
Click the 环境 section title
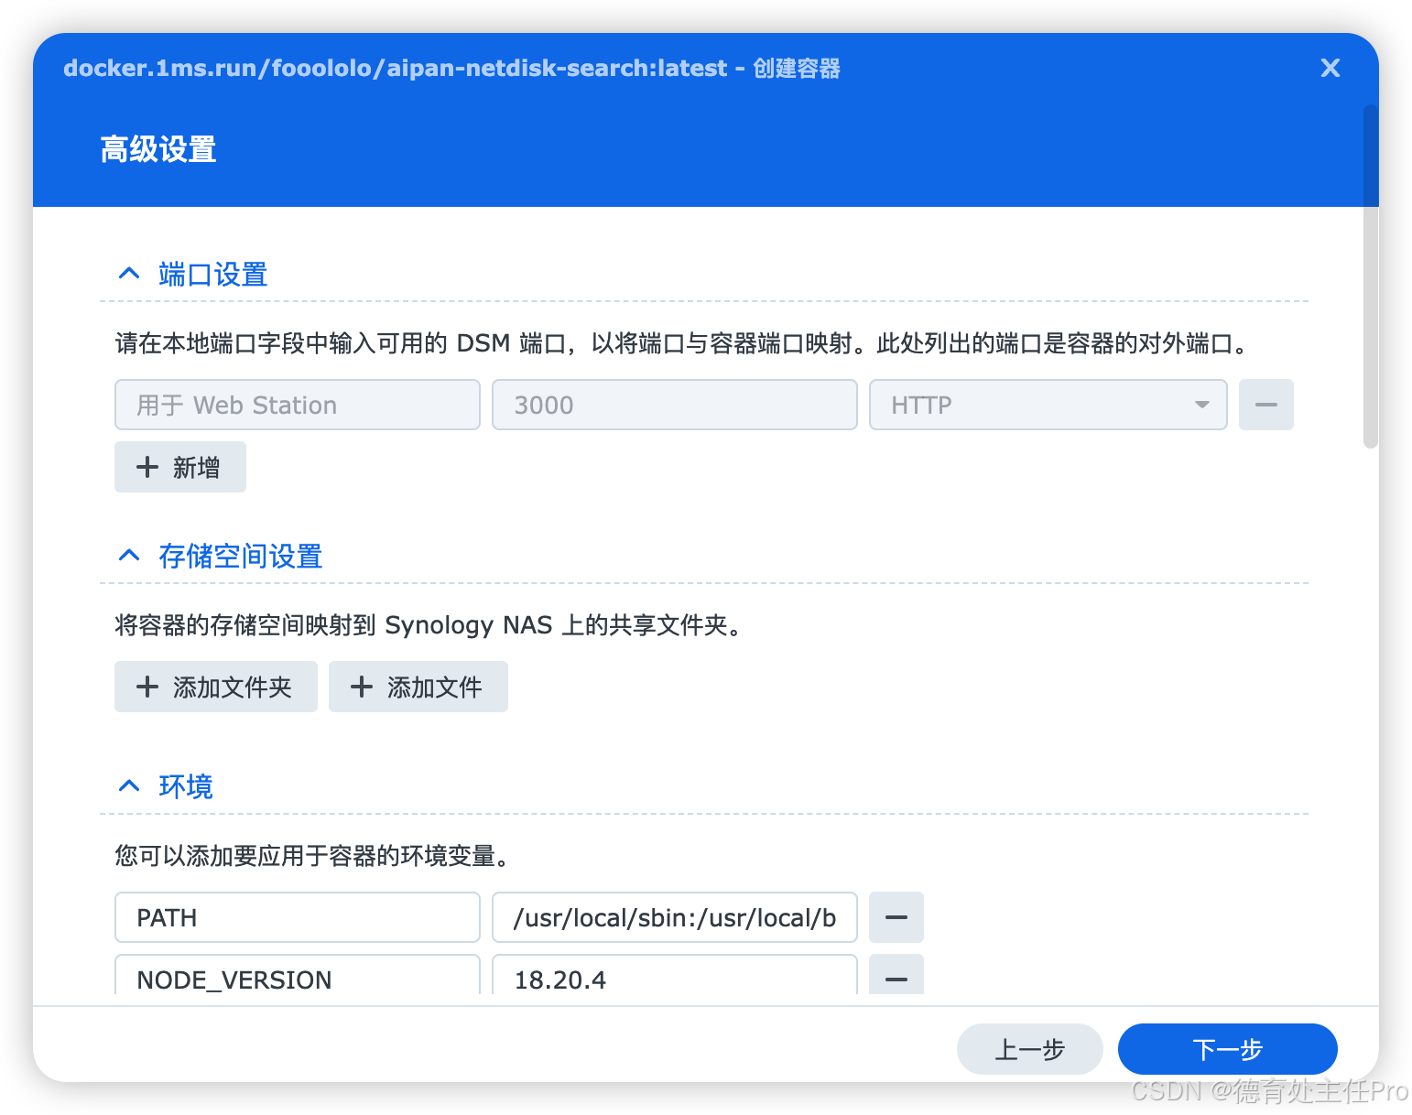(186, 786)
